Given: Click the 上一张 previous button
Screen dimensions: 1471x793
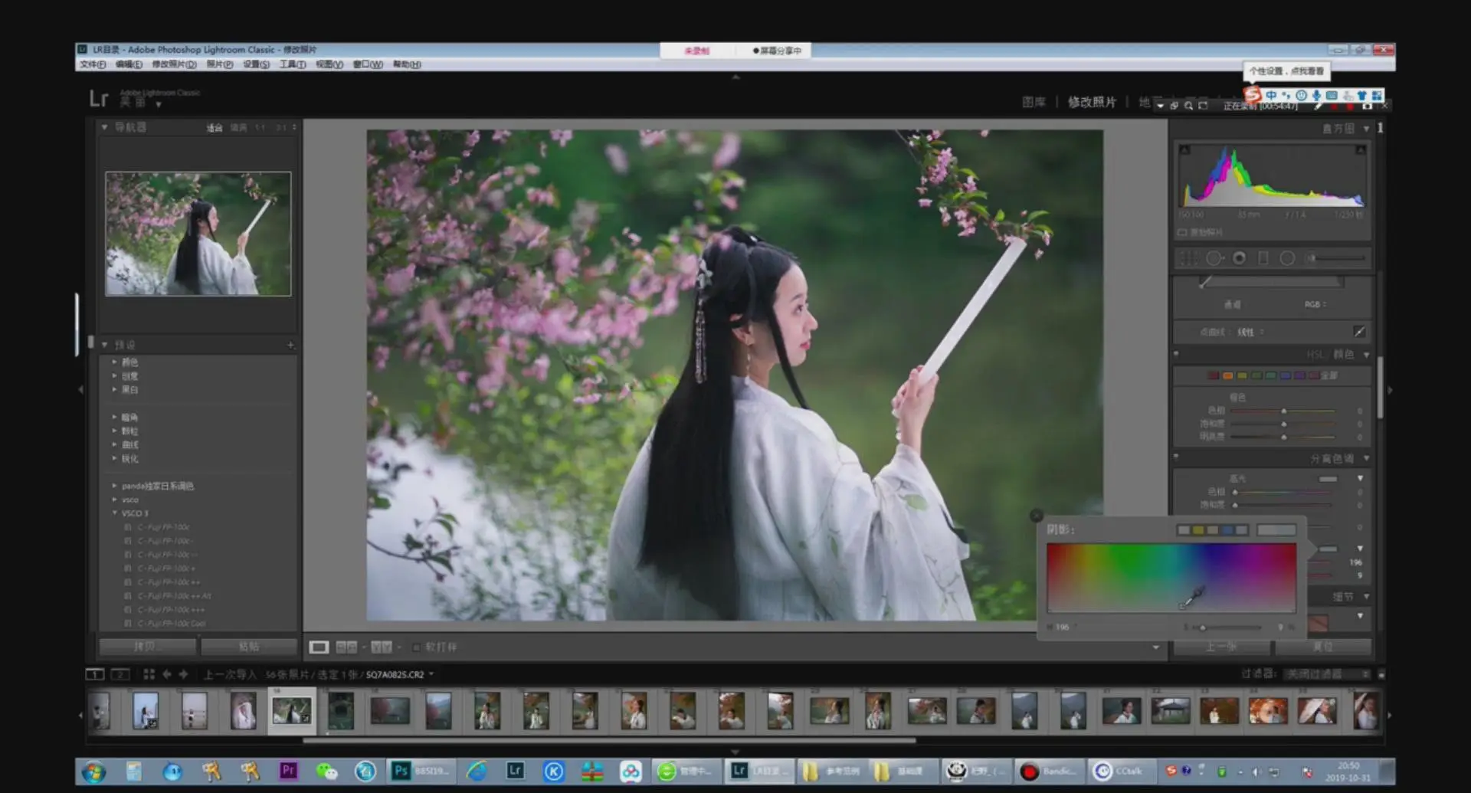Looking at the screenshot, I should click(x=1222, y=647).
